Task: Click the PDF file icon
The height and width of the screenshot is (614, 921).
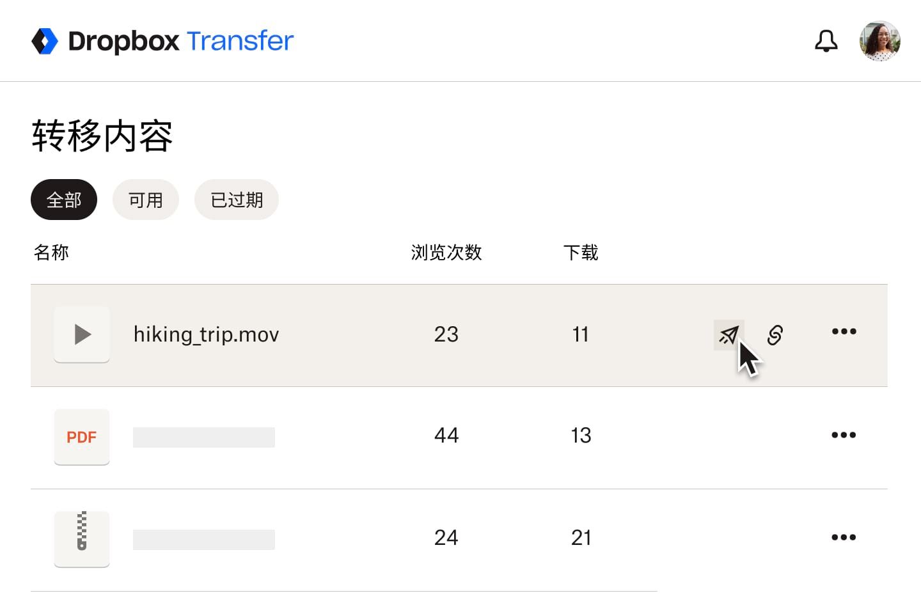Action: [x=82, y=437]
